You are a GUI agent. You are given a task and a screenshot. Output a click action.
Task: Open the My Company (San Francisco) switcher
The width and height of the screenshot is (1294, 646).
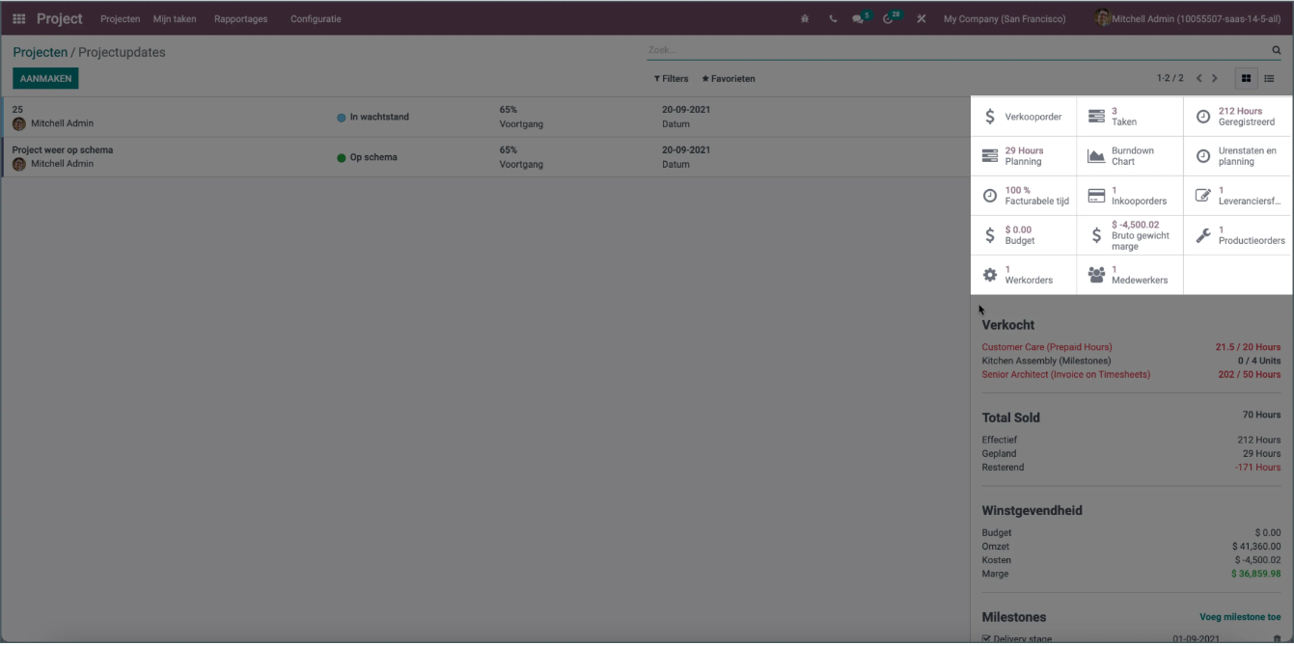[x=1005, y=19]
